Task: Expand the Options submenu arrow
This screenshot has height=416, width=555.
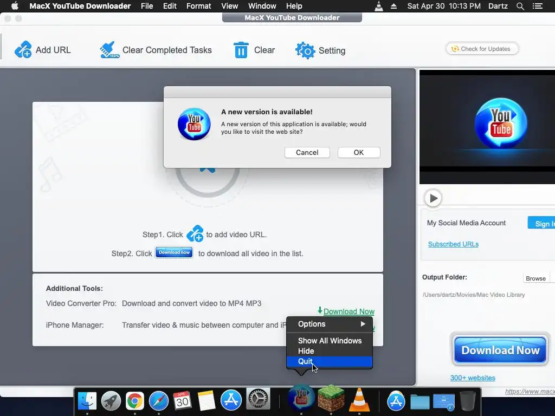Action: pos(363,324)
